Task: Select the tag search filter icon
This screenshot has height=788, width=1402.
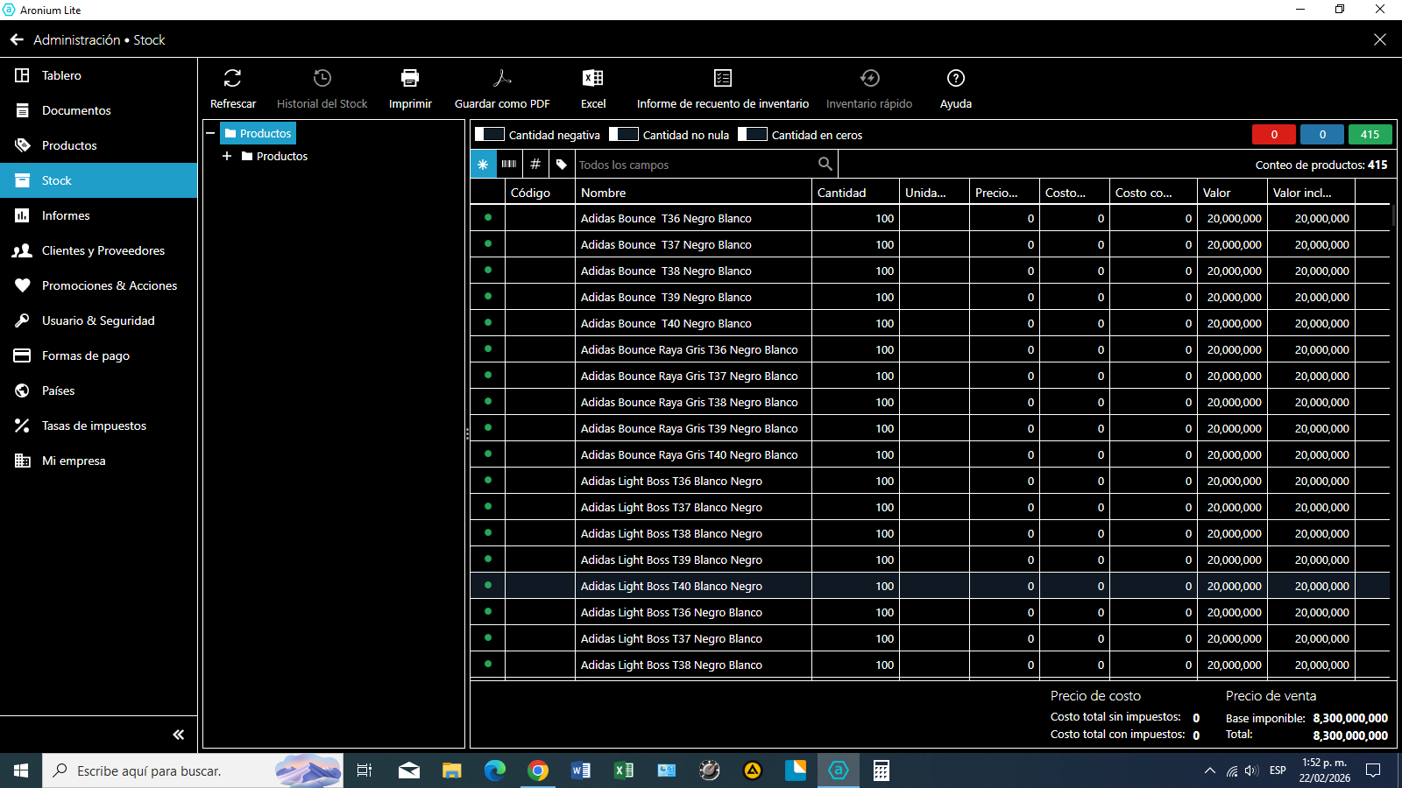Action: coord(562,165)
